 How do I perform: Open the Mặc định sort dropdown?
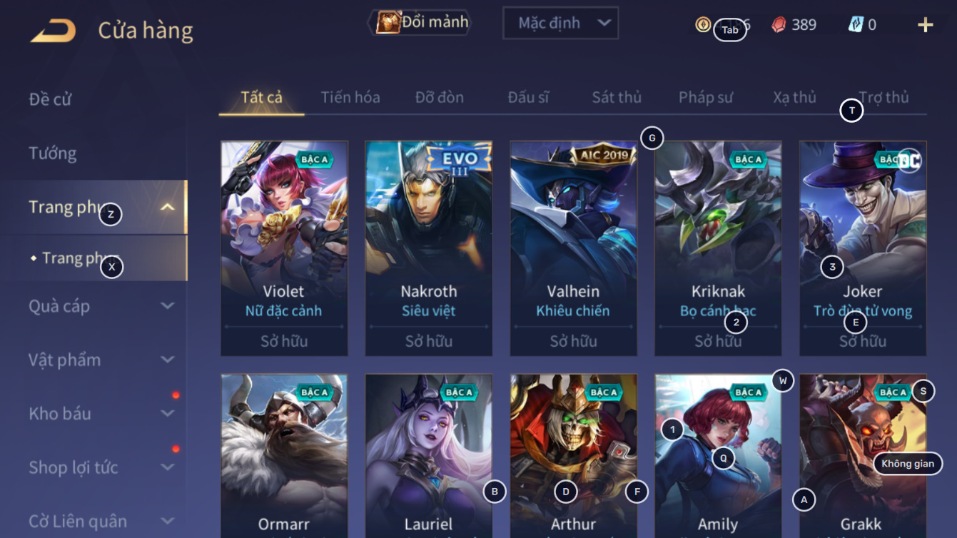560,23
